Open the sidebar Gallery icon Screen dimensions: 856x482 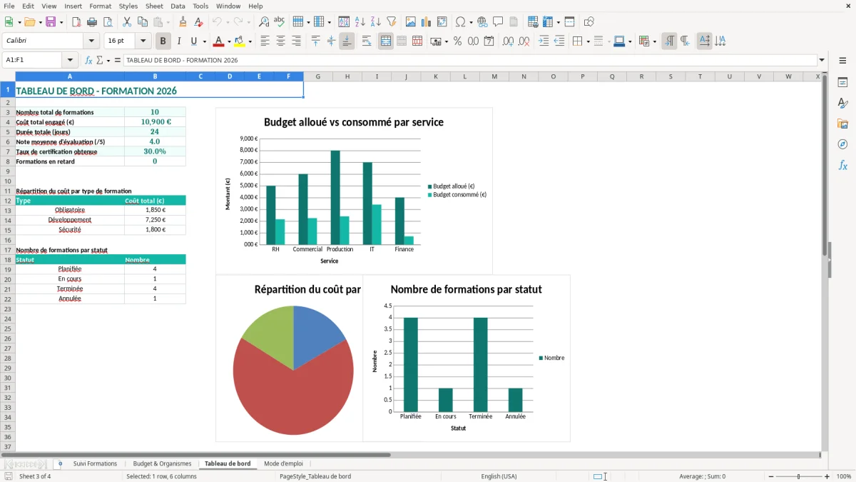tap(842, 124)
